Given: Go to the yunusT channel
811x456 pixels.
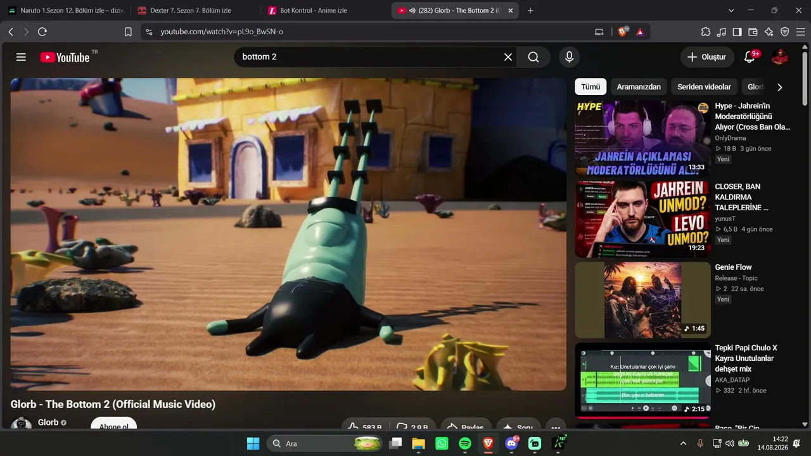Looking at the screenshot, I should [725, 218].
